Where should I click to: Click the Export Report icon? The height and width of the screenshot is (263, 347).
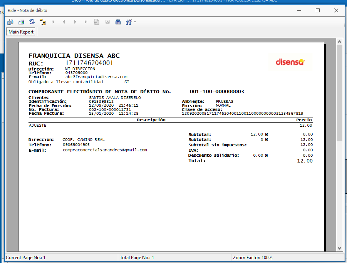click(x=10, y=22)
